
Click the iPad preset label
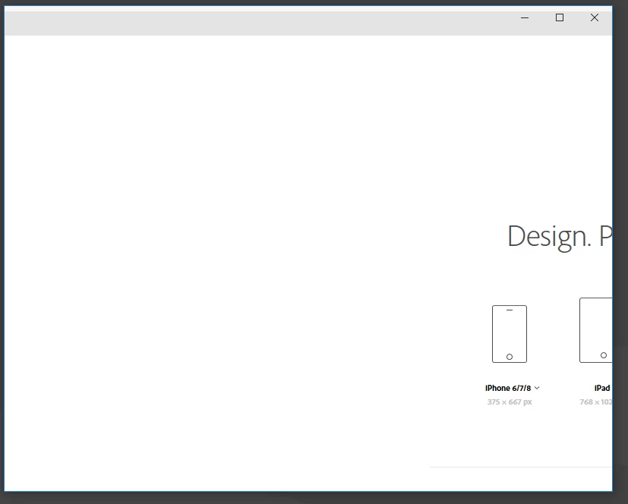(602, 388)
